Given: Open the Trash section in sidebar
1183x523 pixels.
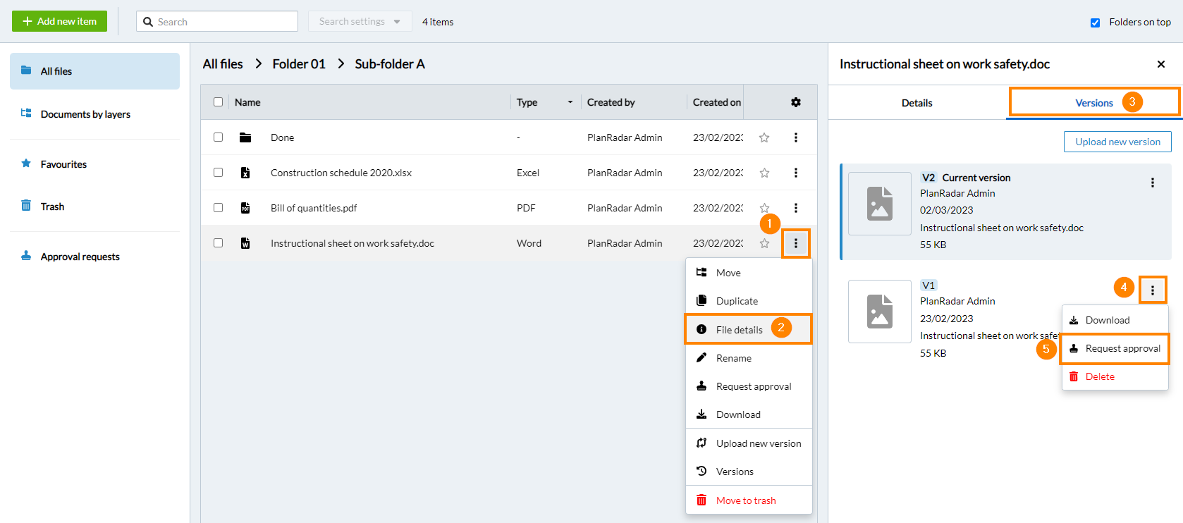Looking at the screenshot, I should click(52, 207).
